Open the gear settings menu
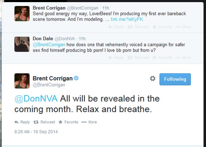 pyautogui.click(x=153, y=79)
